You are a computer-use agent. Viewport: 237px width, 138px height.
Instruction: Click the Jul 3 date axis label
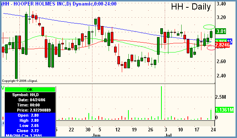166,130
